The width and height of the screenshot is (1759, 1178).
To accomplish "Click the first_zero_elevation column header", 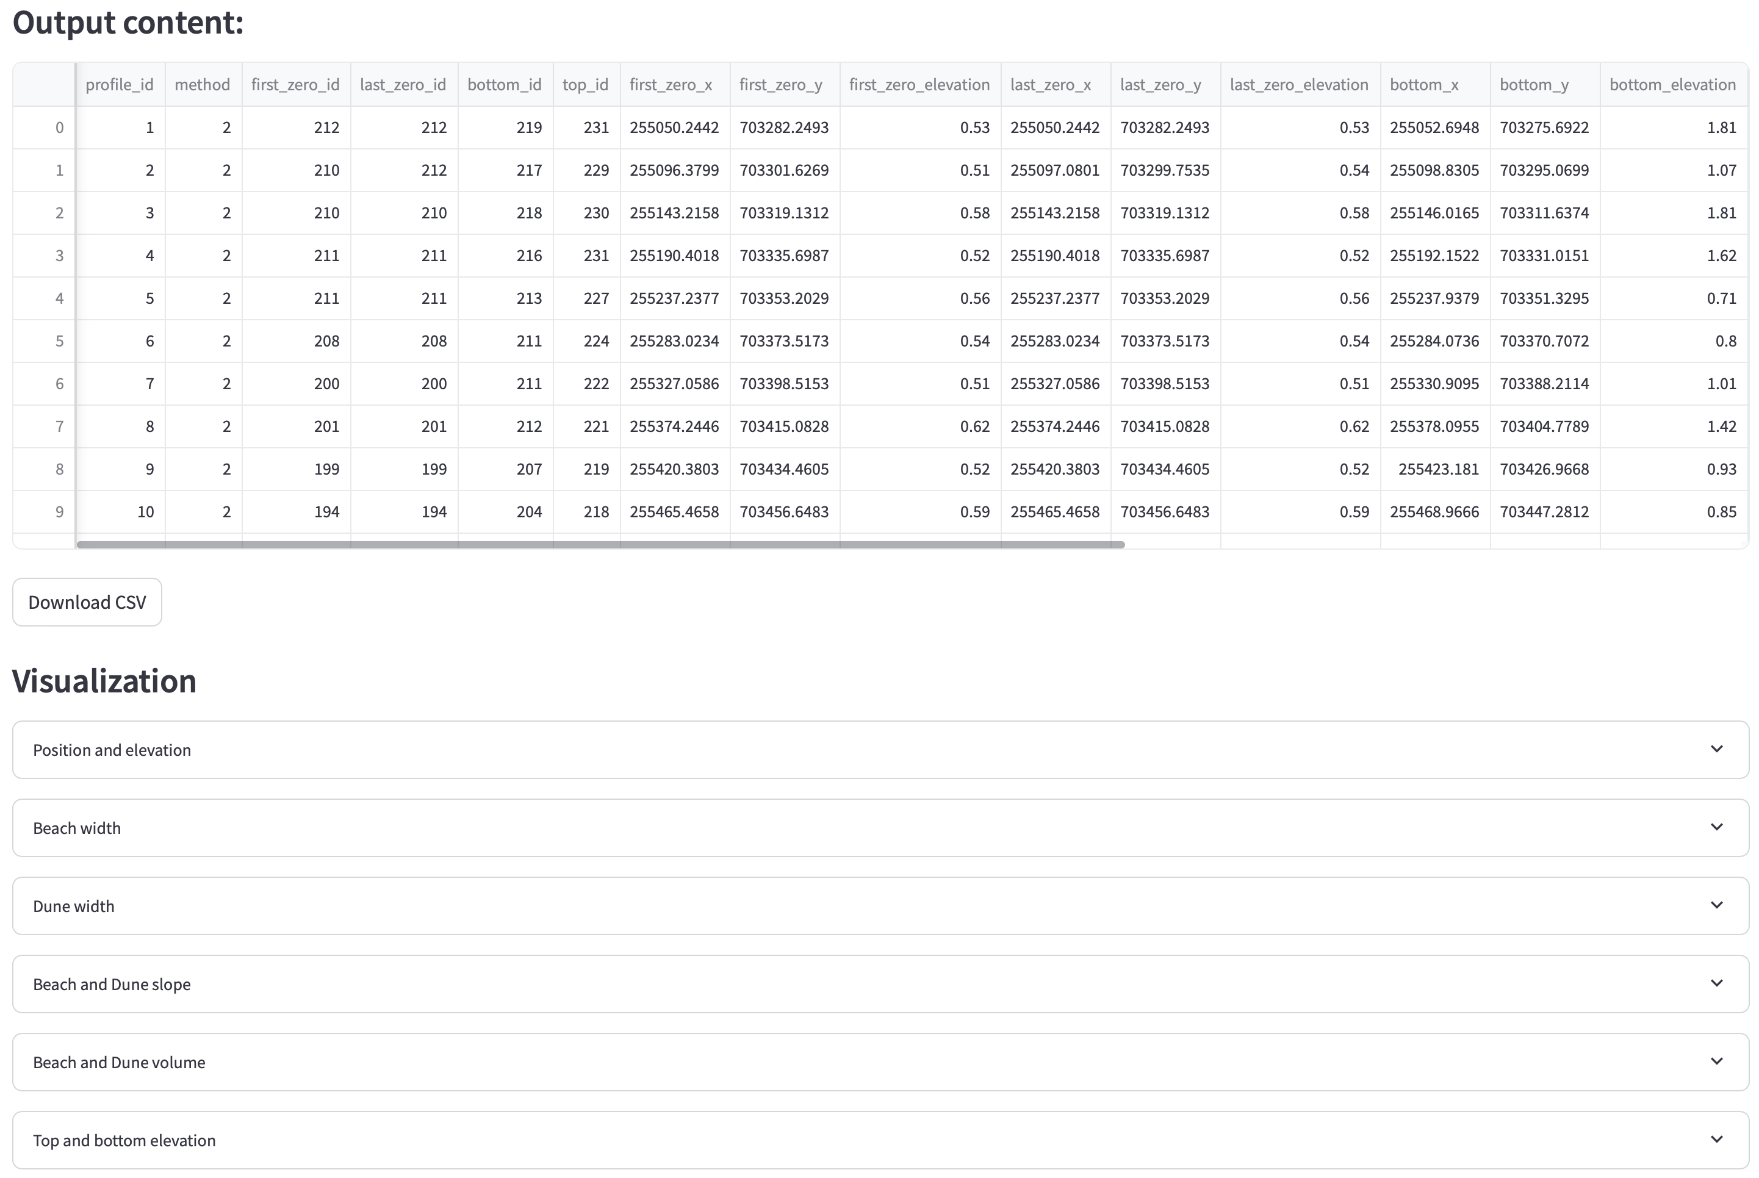I will 921,85.
